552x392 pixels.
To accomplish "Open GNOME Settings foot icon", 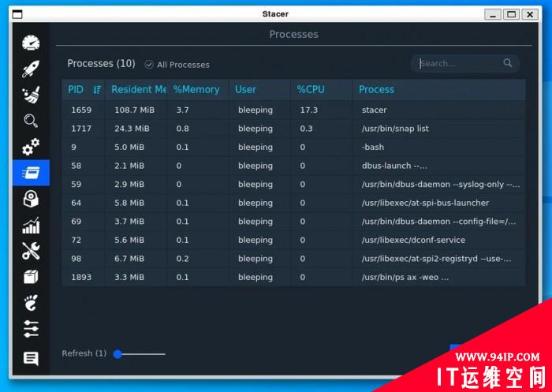I will (x=31, y=303).
